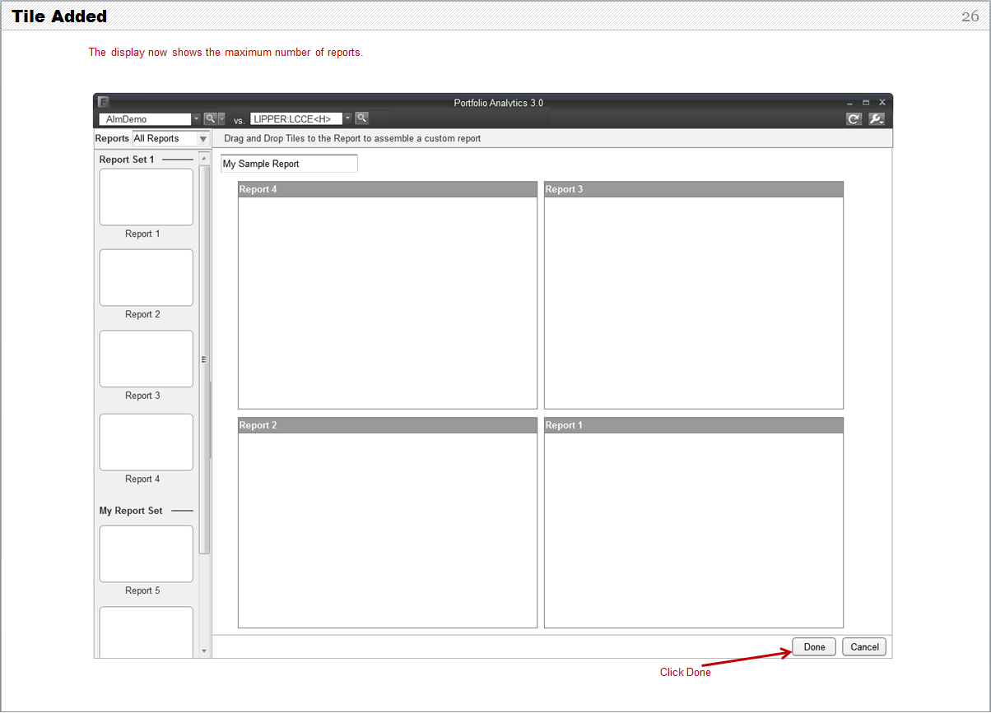Click the Report 3 caption under thumbnail

coord(142,396)
